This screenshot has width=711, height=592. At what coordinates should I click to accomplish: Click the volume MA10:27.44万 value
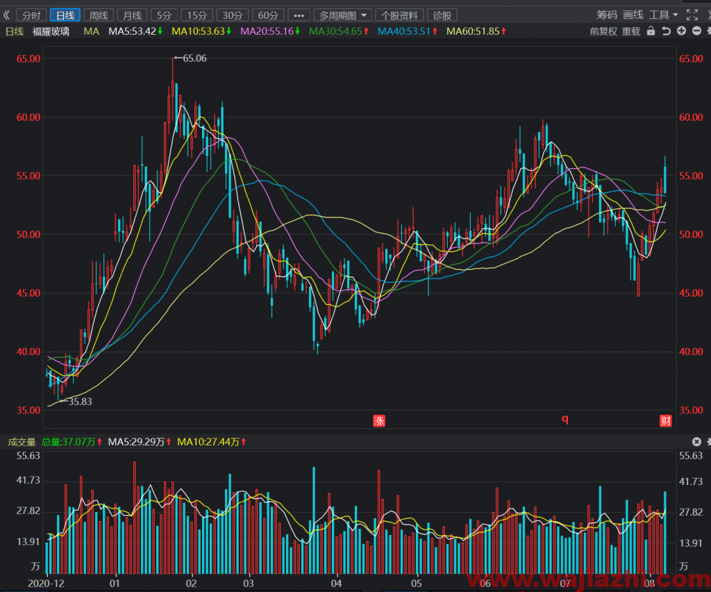coord(211,442)
